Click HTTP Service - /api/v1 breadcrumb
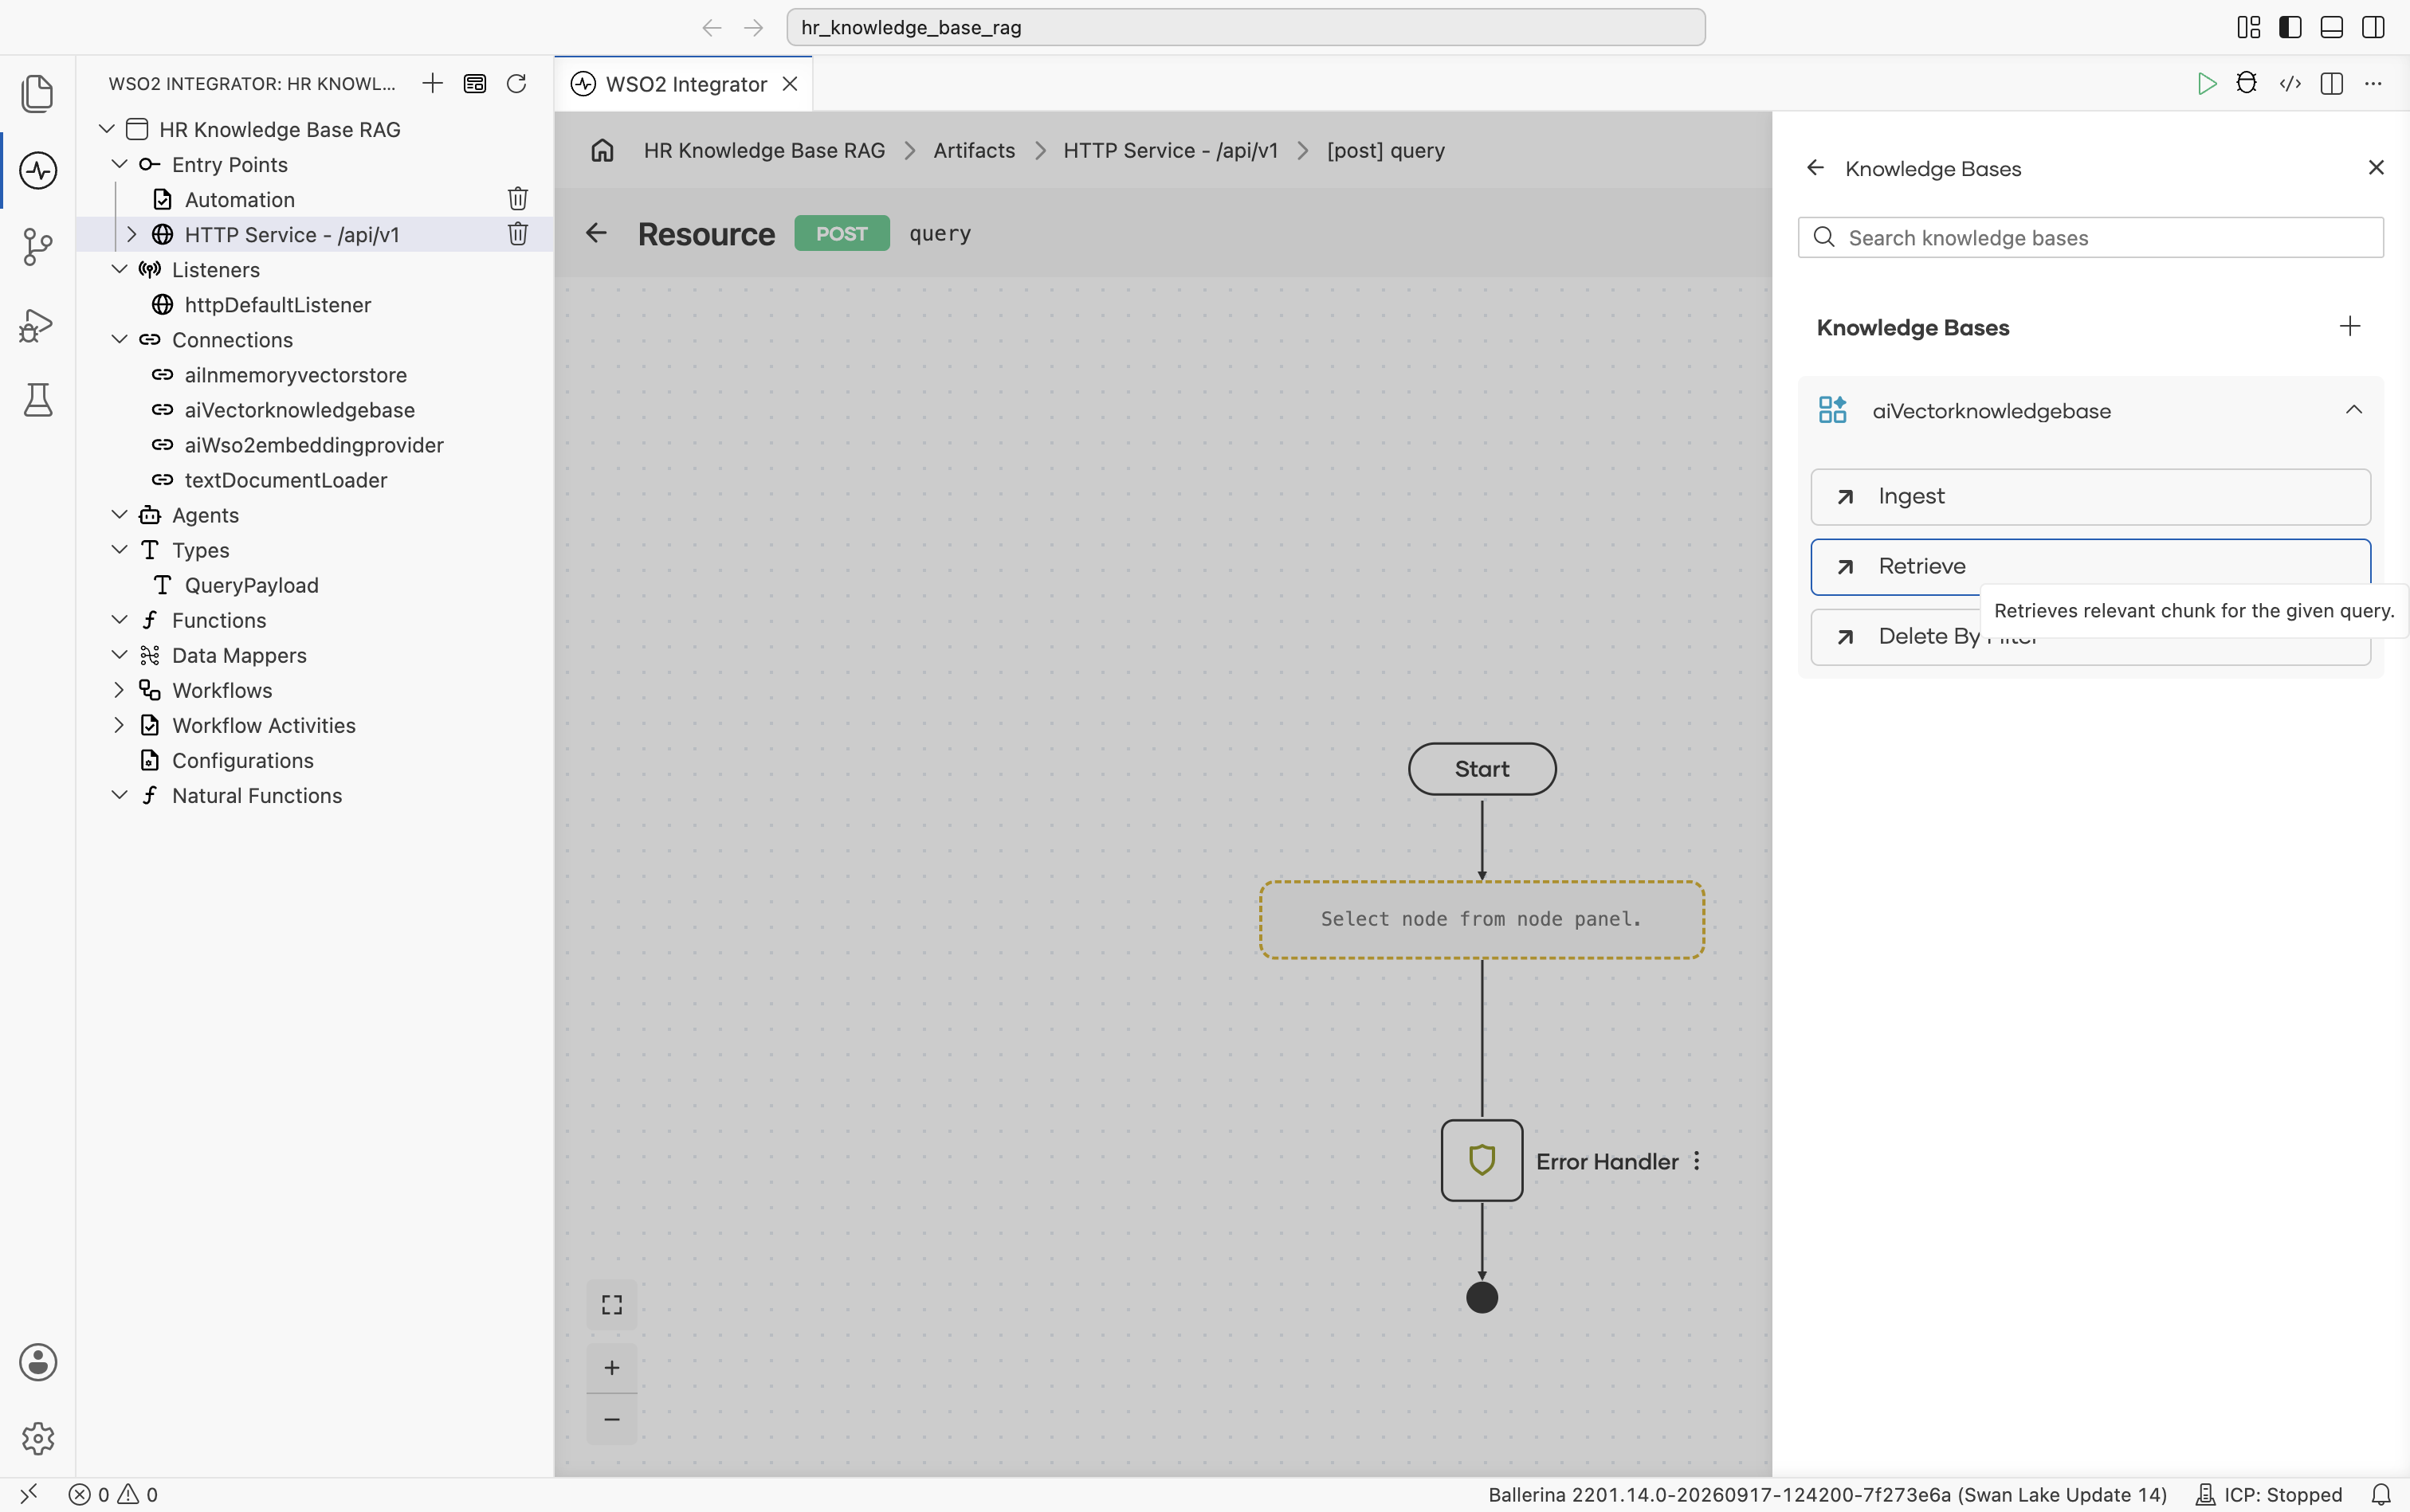Viewport: 2410px width, 1512px height. (x=1171, y=150)
